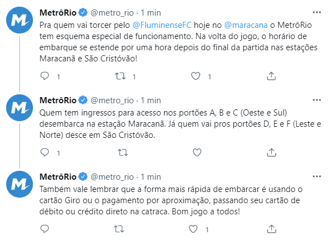Open the @FluminenseFC mention link

click(162, 25)
